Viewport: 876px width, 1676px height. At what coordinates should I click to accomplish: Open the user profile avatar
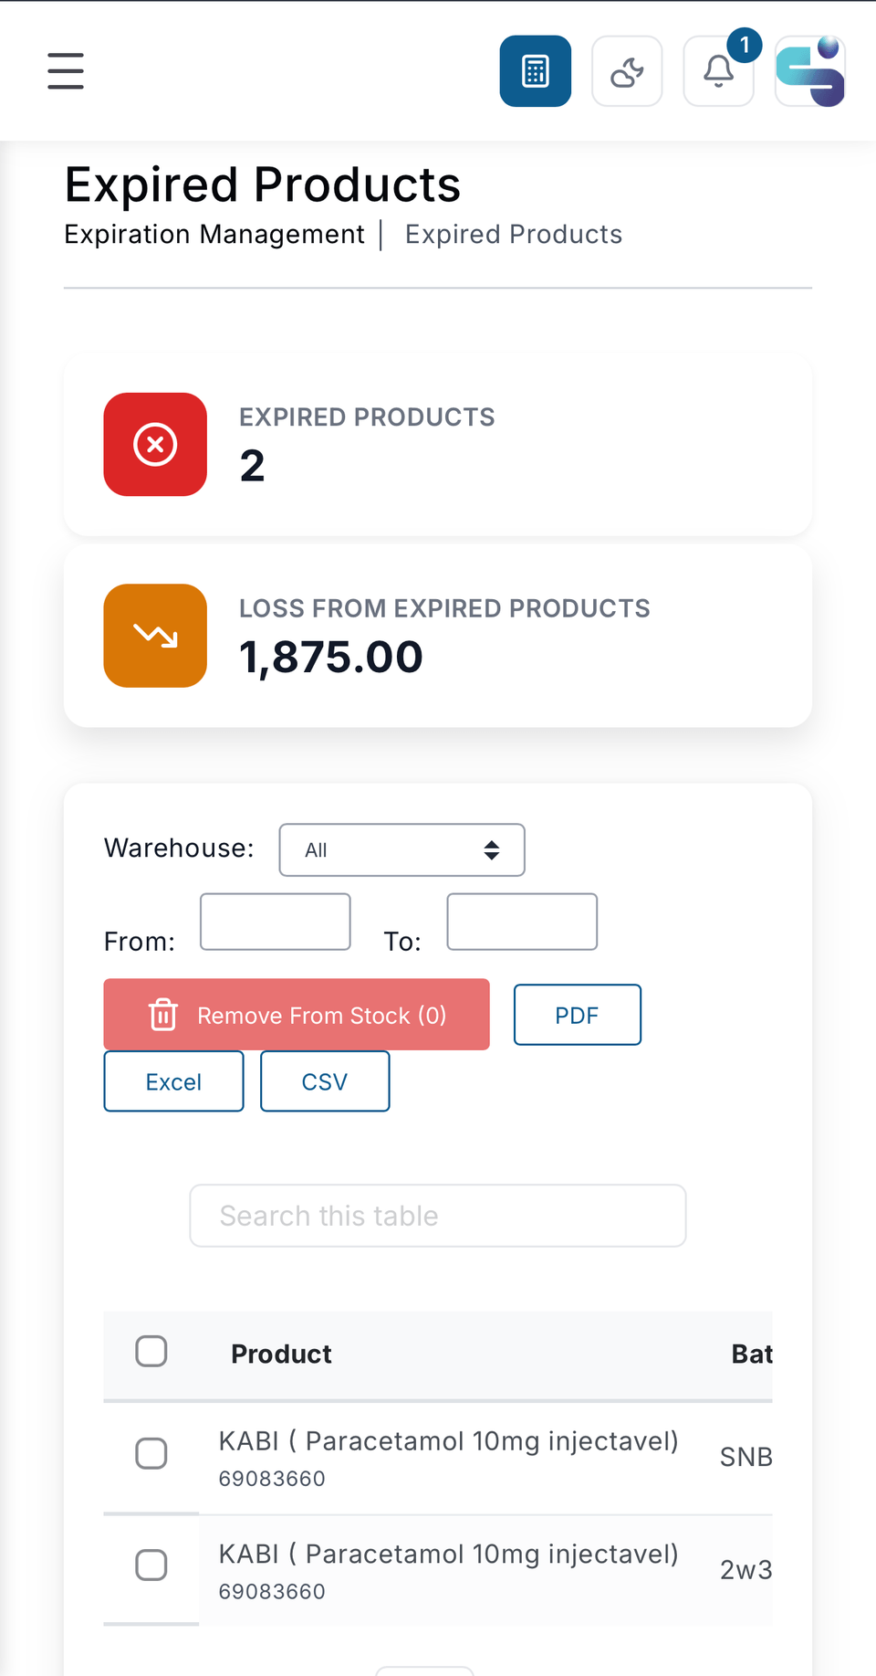point(810,71)
